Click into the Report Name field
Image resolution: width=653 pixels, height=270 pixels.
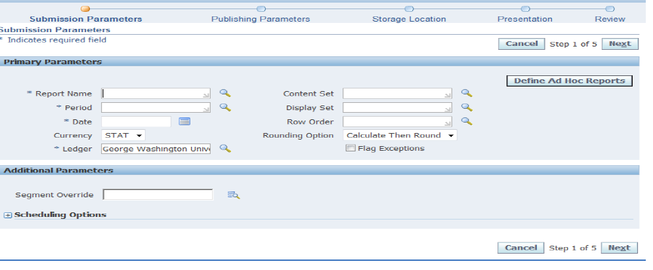tap(156, 94)
